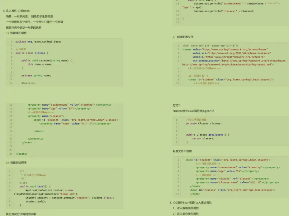The image size is (289, 216).
Task: Click the line "场景：一对多关系：班级和学生的关系"
Action: coord(30,17)
